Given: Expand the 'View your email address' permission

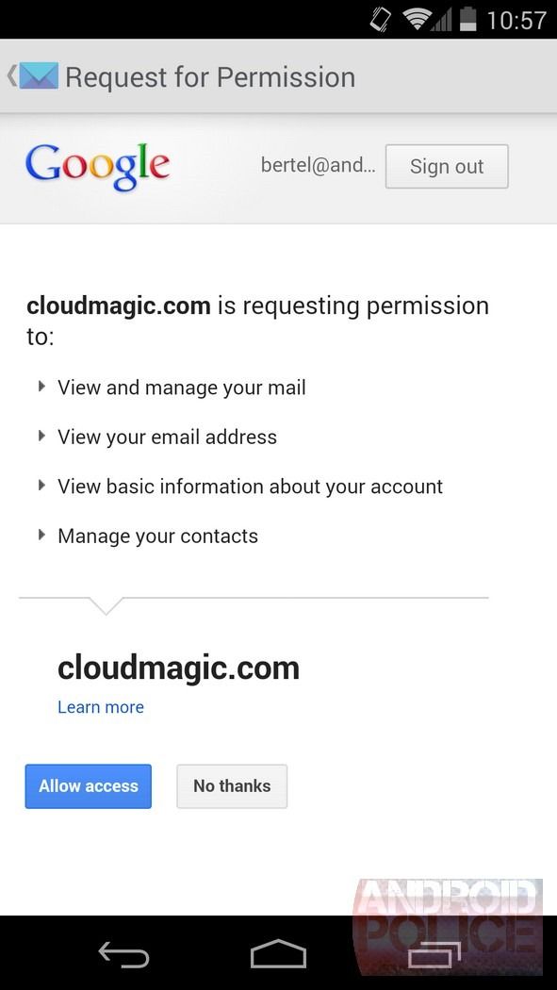Looking at the screenshot, I should click(41, 436).
